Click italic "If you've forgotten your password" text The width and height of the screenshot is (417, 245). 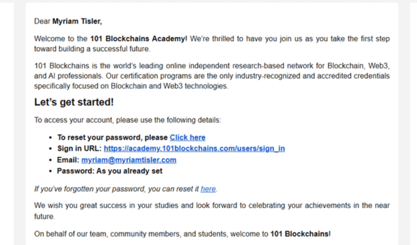tap(117, 189)
